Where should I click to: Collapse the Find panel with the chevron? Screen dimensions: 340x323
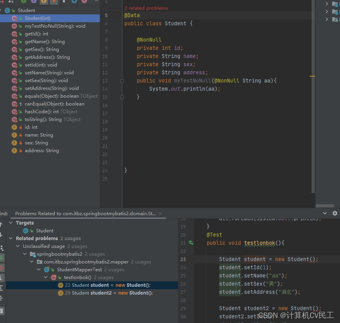[325, 213]
